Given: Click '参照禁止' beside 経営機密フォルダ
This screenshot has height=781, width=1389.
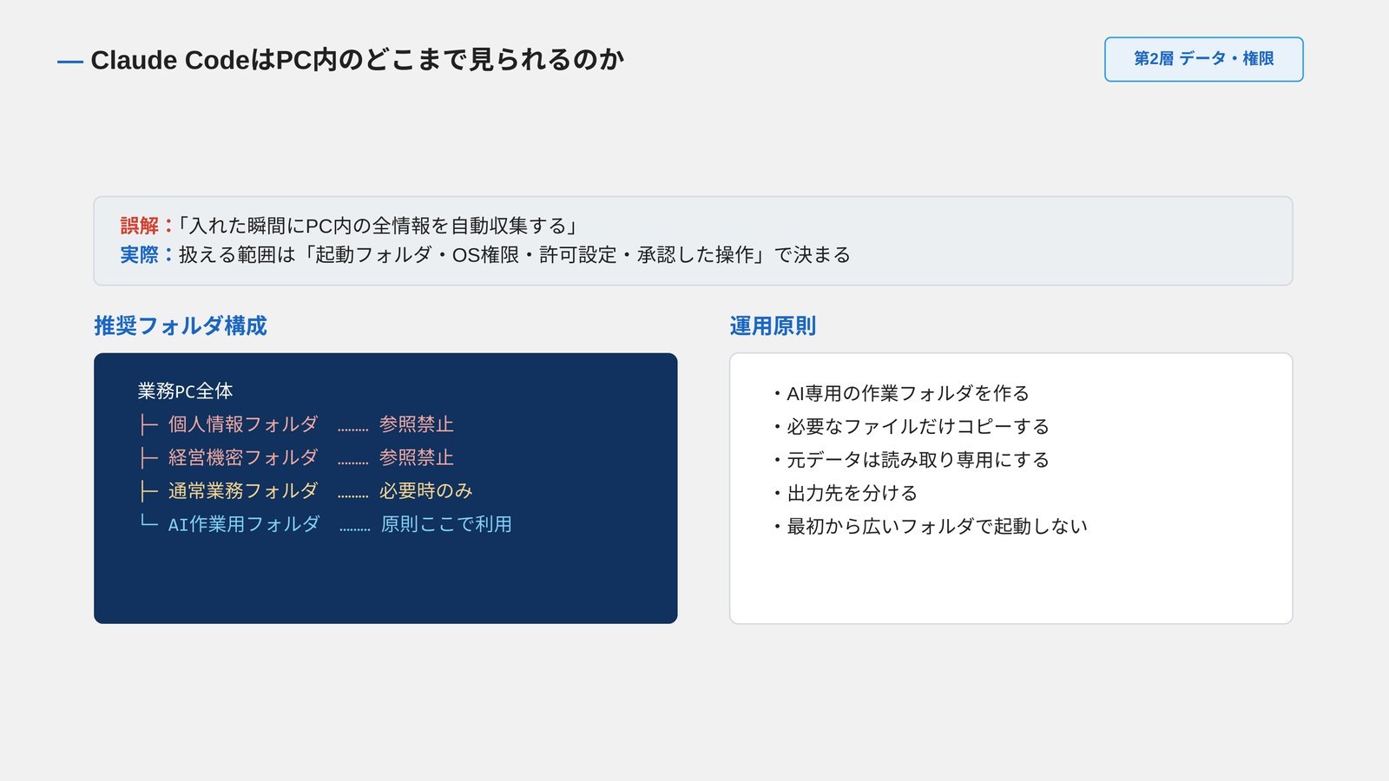Looking at the screenshot, I should (x=417, y=457).
